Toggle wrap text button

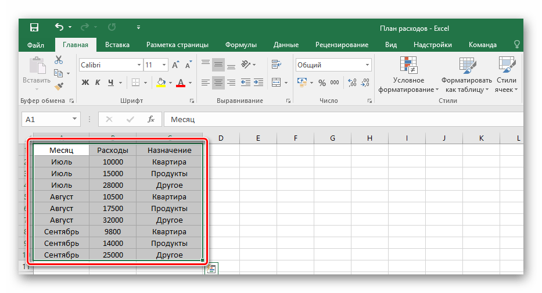point(276,65)
